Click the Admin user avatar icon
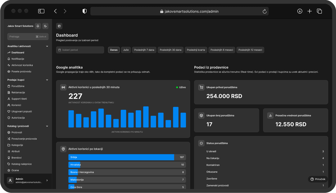336x193 pixels. click(10, 180)
